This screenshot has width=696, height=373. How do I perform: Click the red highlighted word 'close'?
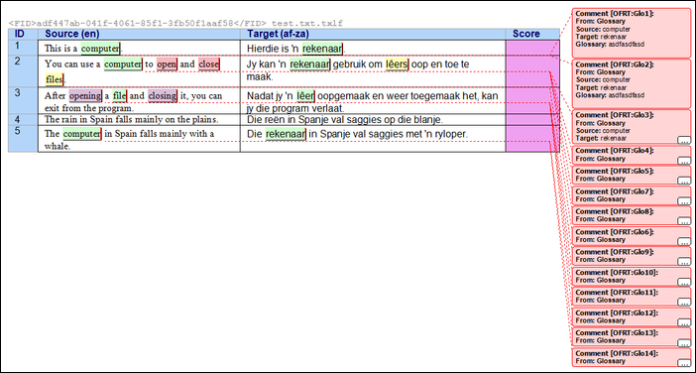click(208, 64)
